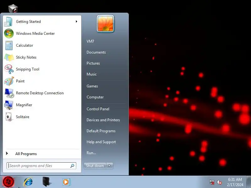Screen dimensions: 251x188
Task: Select the Remote Desktop Connection label
Action: [40, 93]
